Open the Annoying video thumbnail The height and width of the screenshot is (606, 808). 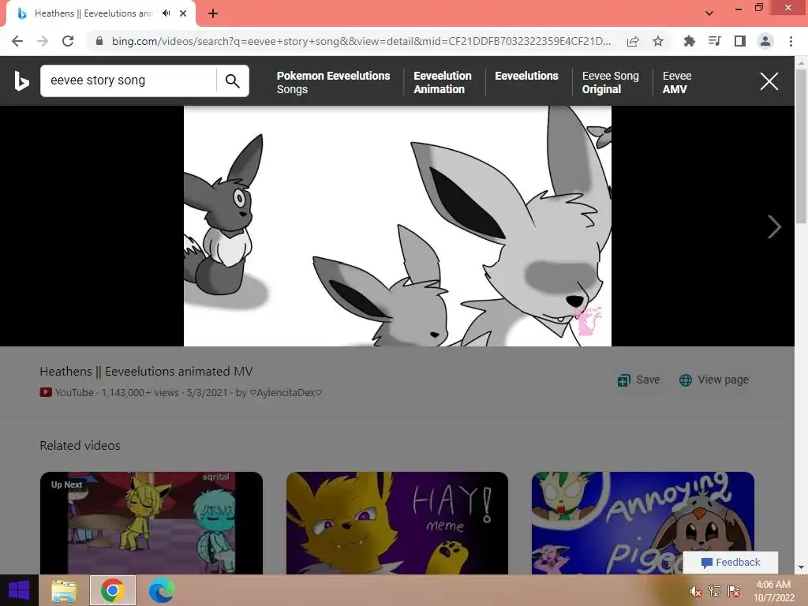643,523
